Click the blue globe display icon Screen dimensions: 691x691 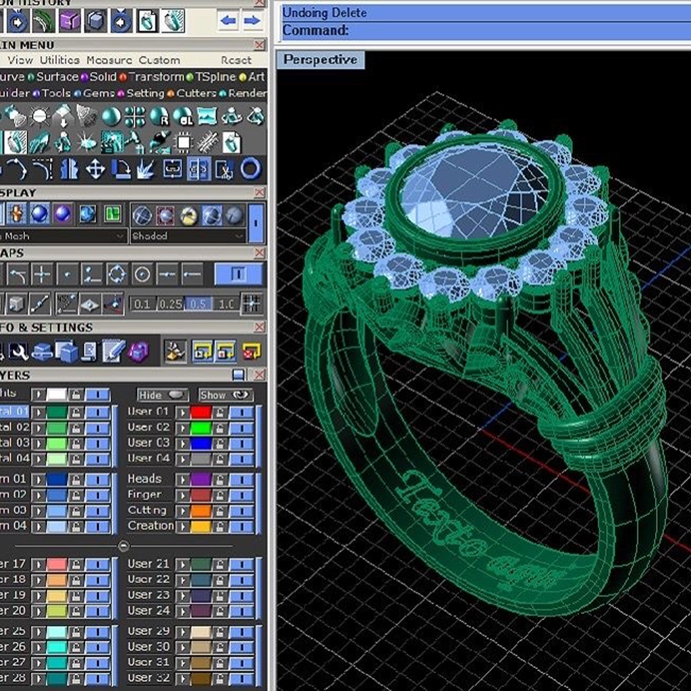tap(87, 215)
